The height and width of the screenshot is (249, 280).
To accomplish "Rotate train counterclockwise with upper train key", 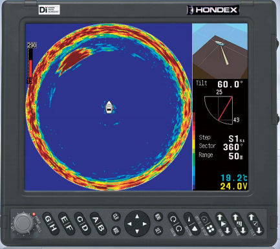I will click(x=173, y=219).
